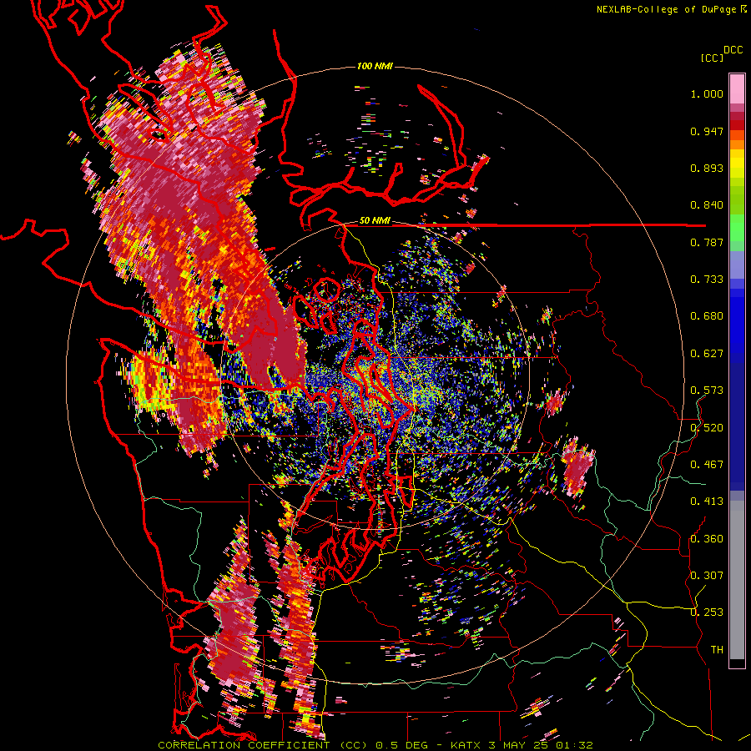Screen dimensions: 751x751
Task: Select the 0.680 value on the legend
Action: coord(707,316)
